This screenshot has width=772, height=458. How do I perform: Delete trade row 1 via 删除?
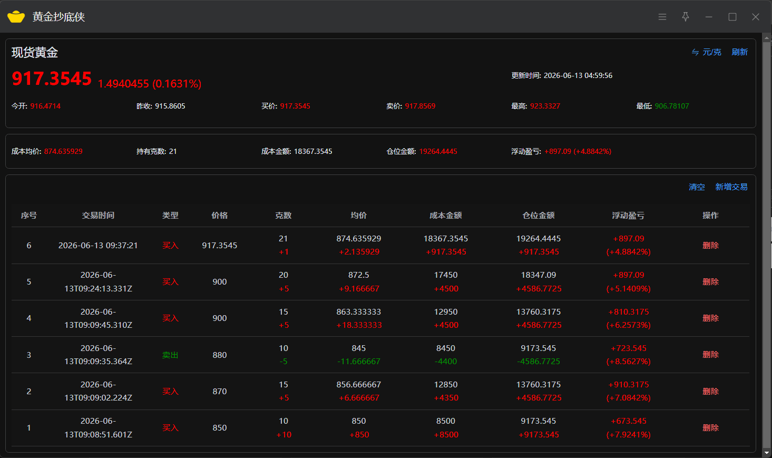(710, 427)
